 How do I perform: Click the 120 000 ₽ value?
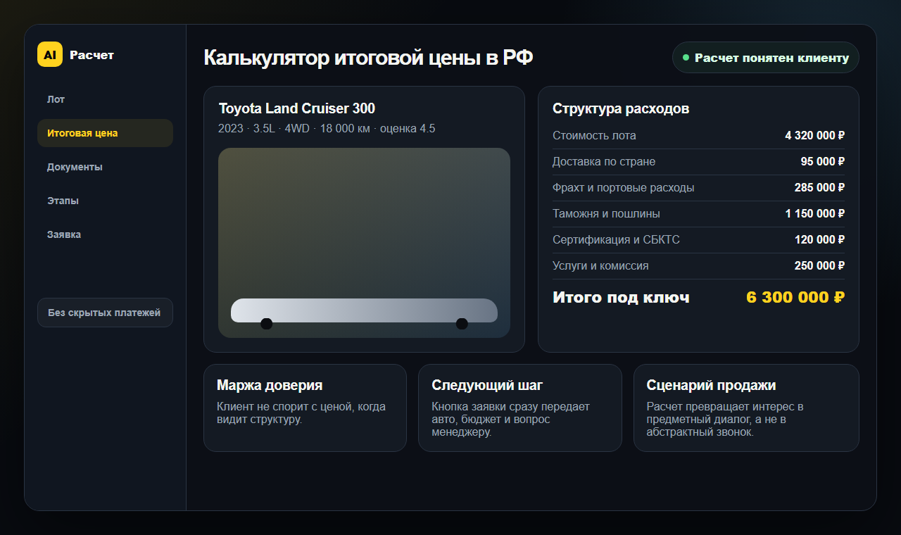click(819, 239)
